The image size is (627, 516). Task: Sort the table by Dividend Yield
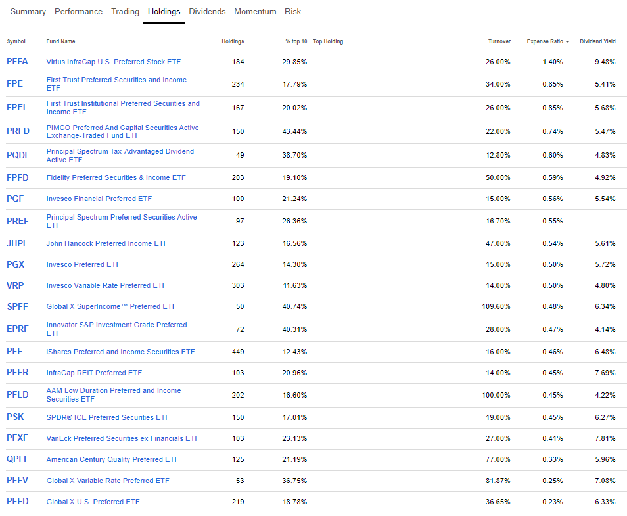coord(597,41)
